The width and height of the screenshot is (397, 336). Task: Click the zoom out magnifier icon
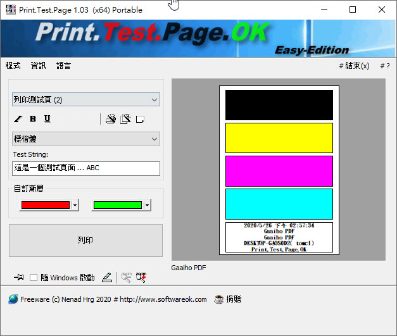pos(127,277)
